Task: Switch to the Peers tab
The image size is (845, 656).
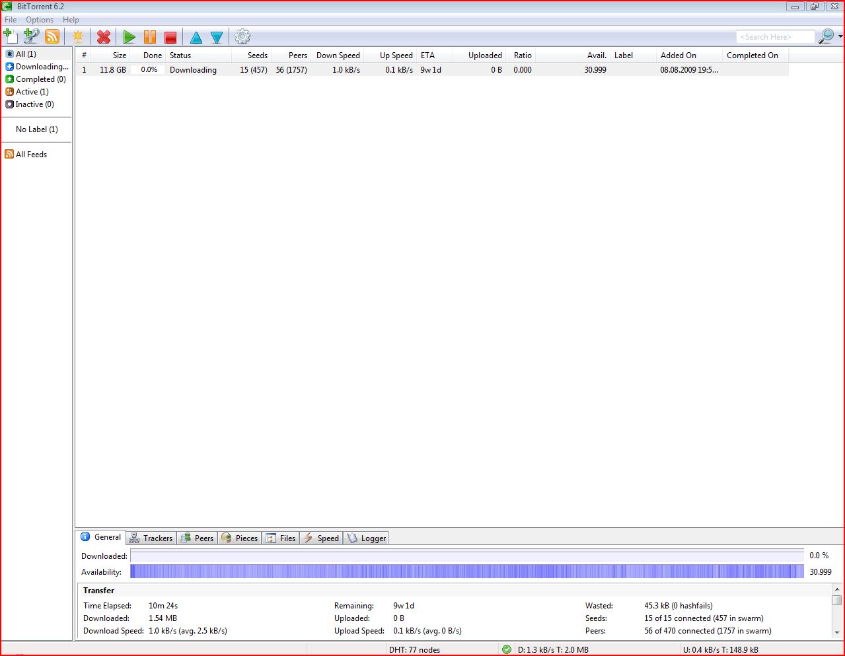Action: (198, 538)
